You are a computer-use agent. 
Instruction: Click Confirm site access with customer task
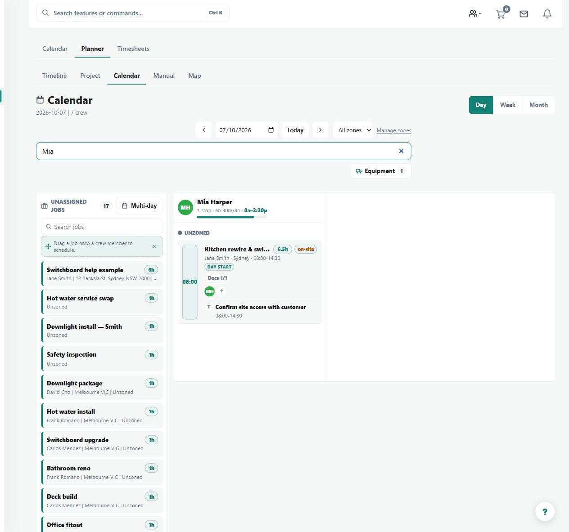point(261,307)
